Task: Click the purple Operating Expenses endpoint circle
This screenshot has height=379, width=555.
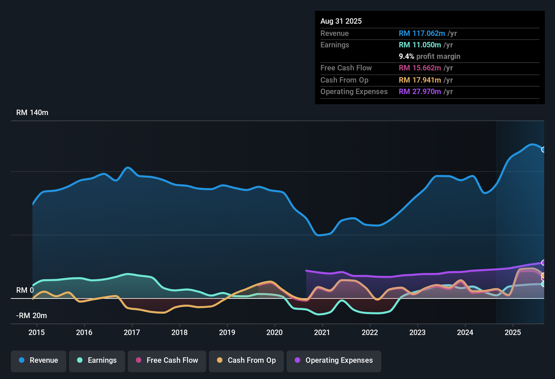Action: click(544, 263)
